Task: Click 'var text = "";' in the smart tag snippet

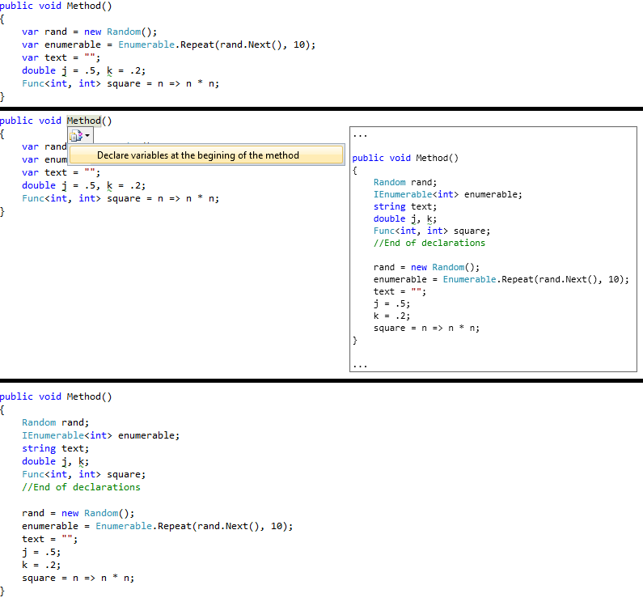Action: [61, 172]
